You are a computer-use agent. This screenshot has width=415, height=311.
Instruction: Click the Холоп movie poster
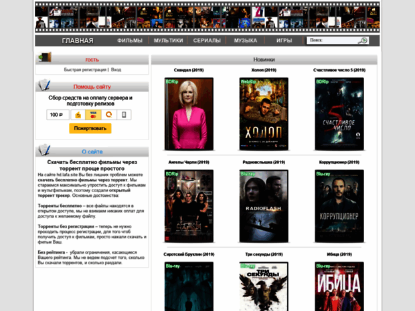click(264, 114)
